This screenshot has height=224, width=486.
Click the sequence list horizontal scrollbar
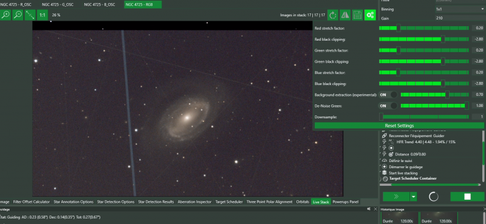tap(430, 185)
